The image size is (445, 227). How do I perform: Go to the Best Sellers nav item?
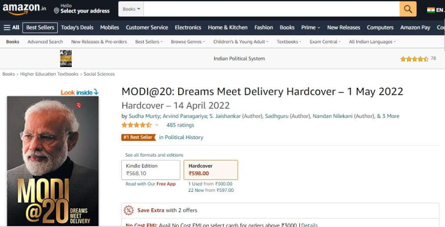tap(40, 27)
